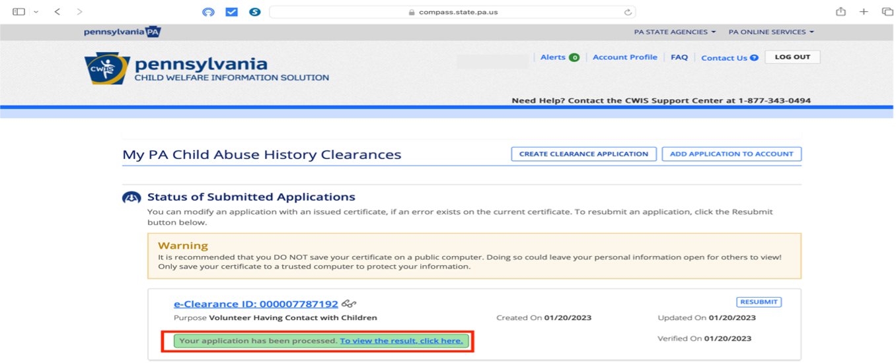Viewport: 896px width, 363px height.
Task: Expand the PA Online Services dropdown
Action: click(x=770, y=32)
